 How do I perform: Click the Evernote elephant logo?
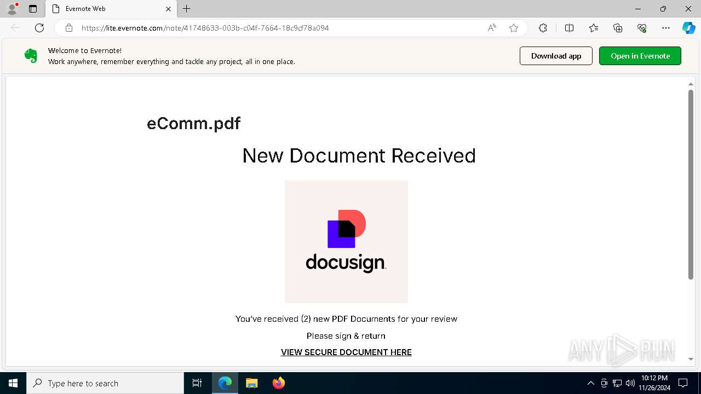pos(31,56)
